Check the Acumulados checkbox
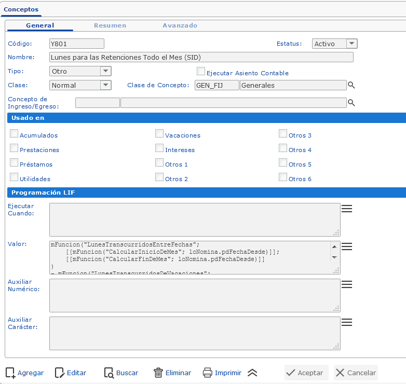Viewport: 406px width, 384px height. click(x=14, y=133)
